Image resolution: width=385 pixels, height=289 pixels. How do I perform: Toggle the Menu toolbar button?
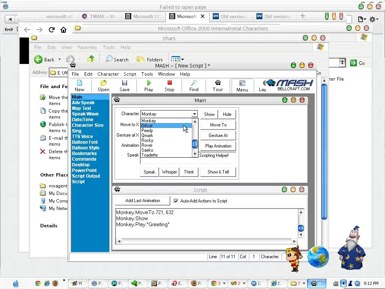pyautogui.click(x=242, y=86)
